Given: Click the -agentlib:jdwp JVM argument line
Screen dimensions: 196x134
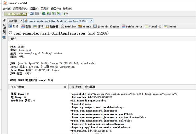Looking at the screenshot, I should point(124,94).
